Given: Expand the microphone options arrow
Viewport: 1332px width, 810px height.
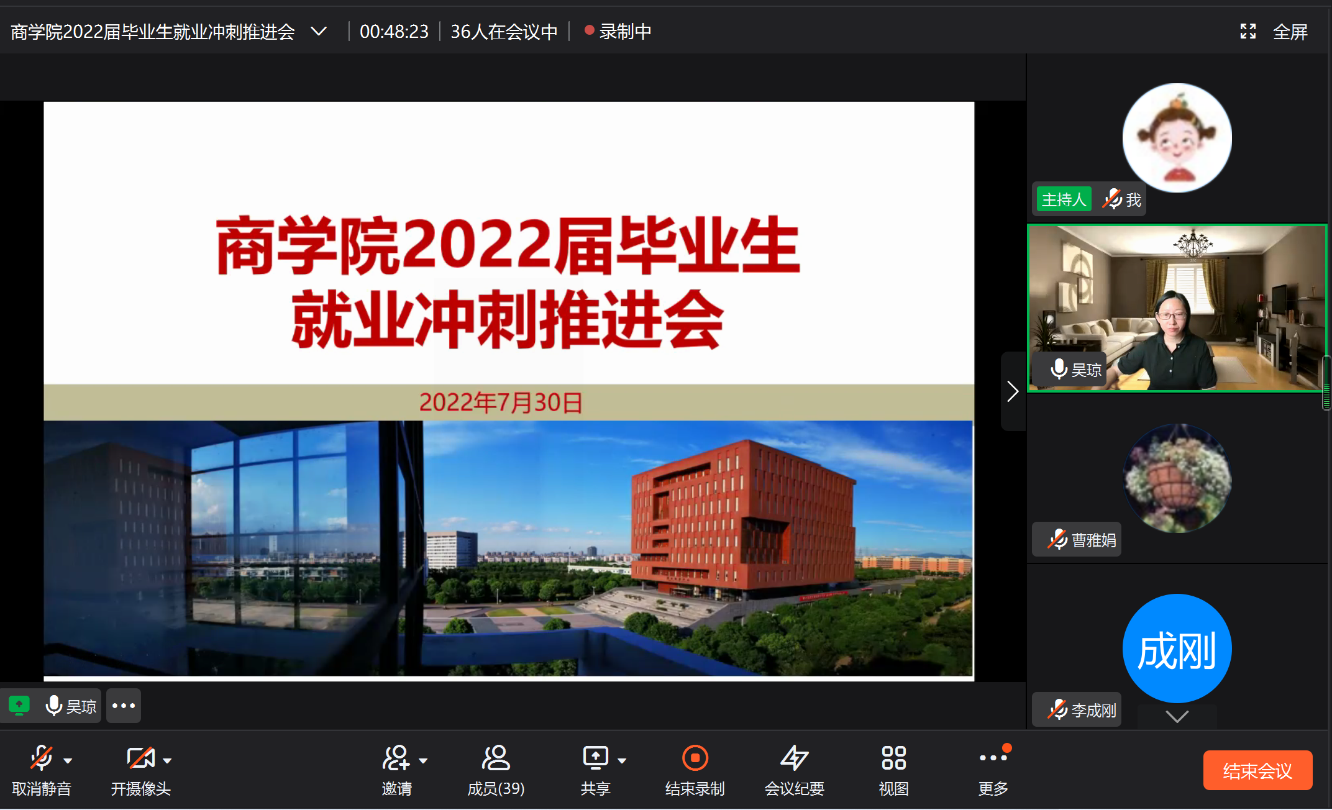Looking at the screenshot, I should pos(68,761).
